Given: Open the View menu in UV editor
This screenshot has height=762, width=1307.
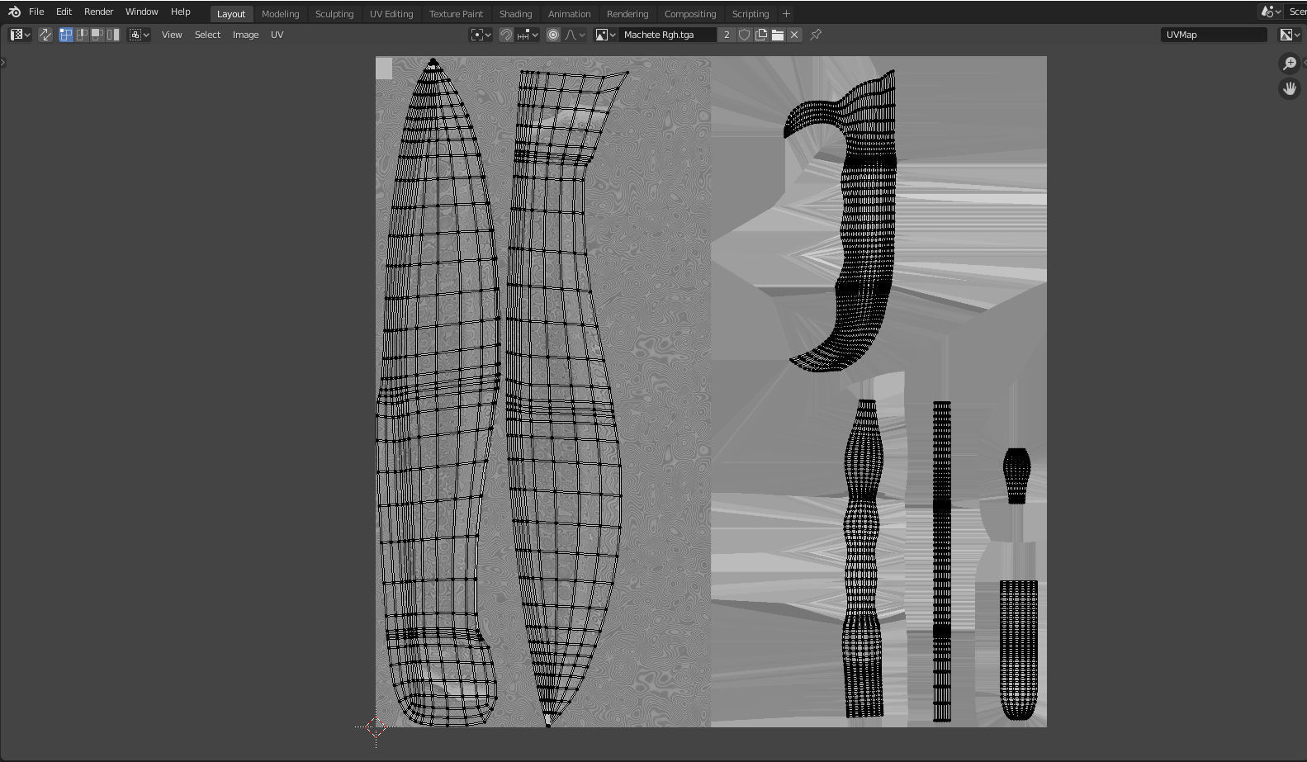Looking at the screenshot, I should tap(172, 35).
